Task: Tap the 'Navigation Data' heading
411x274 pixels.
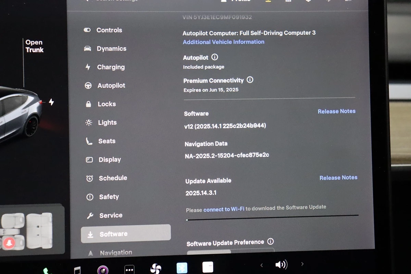Action: pos(206,144)
